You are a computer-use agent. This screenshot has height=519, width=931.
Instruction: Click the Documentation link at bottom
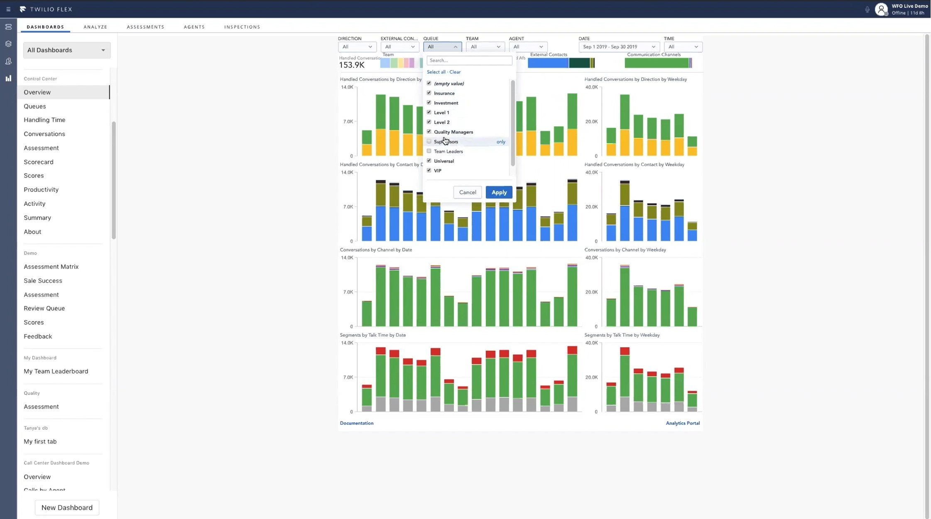(x=357, y=423)
